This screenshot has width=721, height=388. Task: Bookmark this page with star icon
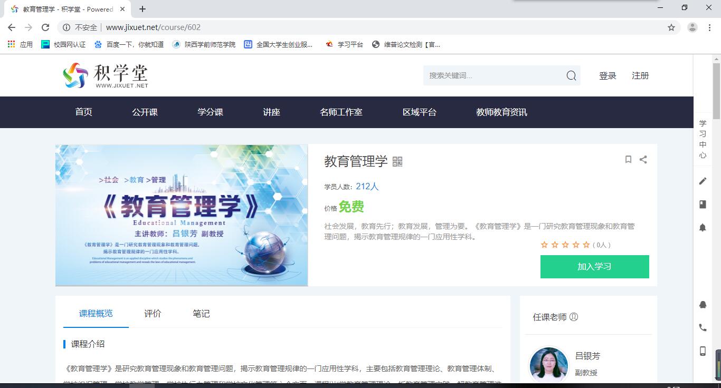[671, 27]
